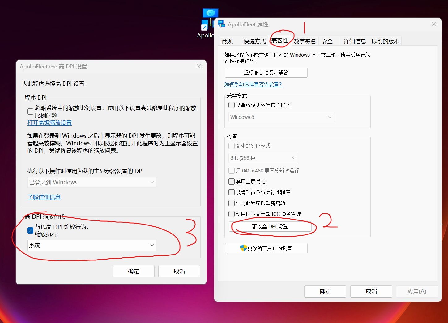448x323 pixels.
Task: Open 打开高级缩放设置 link
Action: pos(49,123)
